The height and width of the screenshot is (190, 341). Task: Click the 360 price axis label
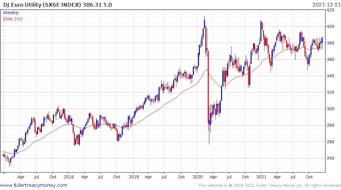(x=331, y=60)
